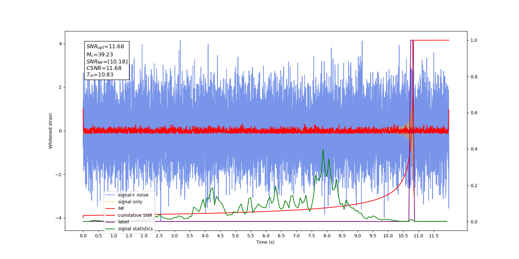Click the 1.0 tick on right axis
The height and width of the screenshot is (259, 519).
[x=474, y=40]
